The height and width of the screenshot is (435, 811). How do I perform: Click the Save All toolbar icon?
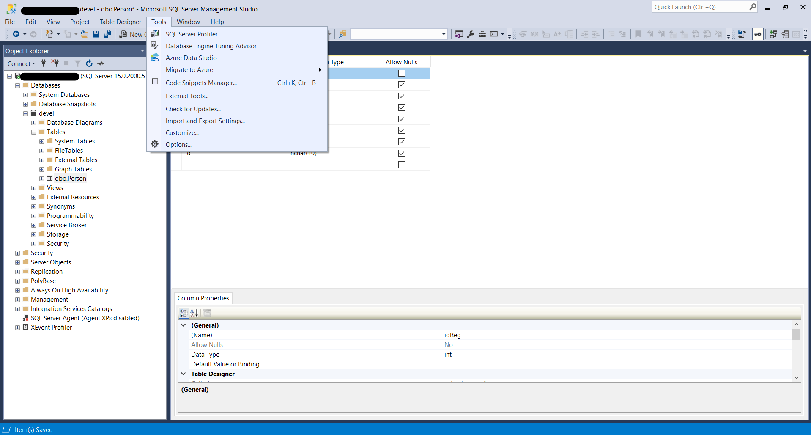coord(107,34)
